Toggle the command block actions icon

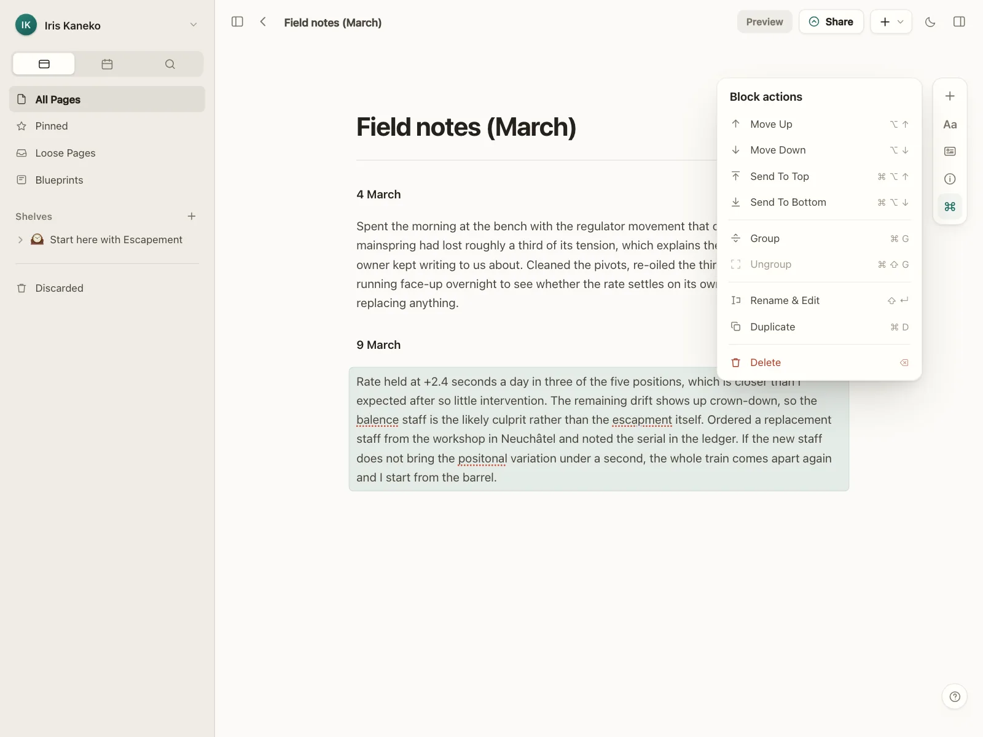[950, 206]
